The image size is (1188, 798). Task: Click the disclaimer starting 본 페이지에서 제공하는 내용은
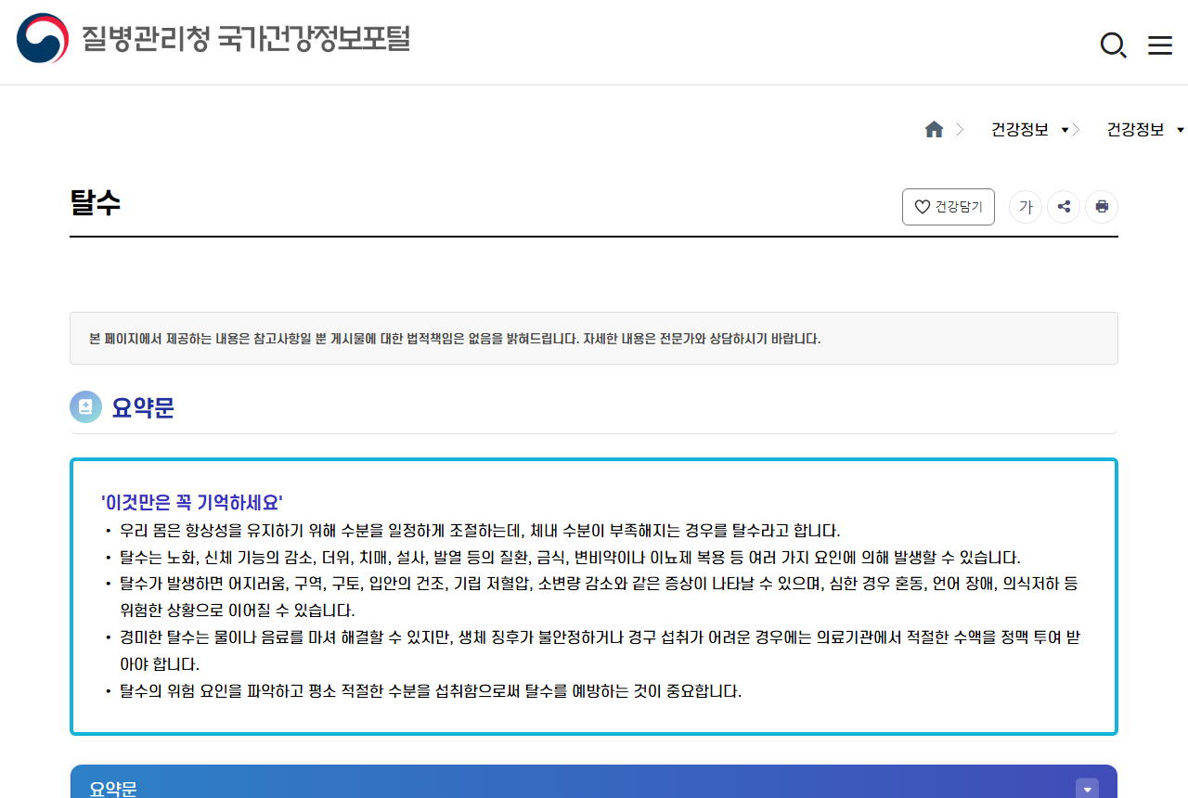pyautogui.click(x=455, y=339)
